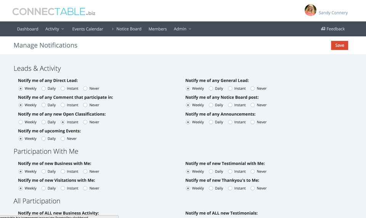Select Never for Open Classifications
The width and height of the screenshot is (366, 218).
[x=85, y=122]
